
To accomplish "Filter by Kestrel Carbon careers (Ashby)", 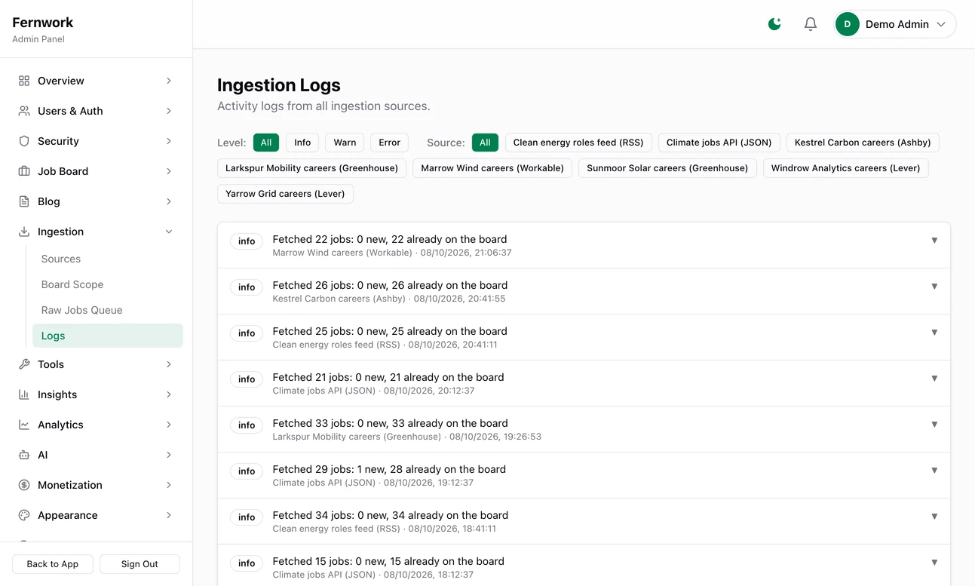I will click(x=863, y=143).
